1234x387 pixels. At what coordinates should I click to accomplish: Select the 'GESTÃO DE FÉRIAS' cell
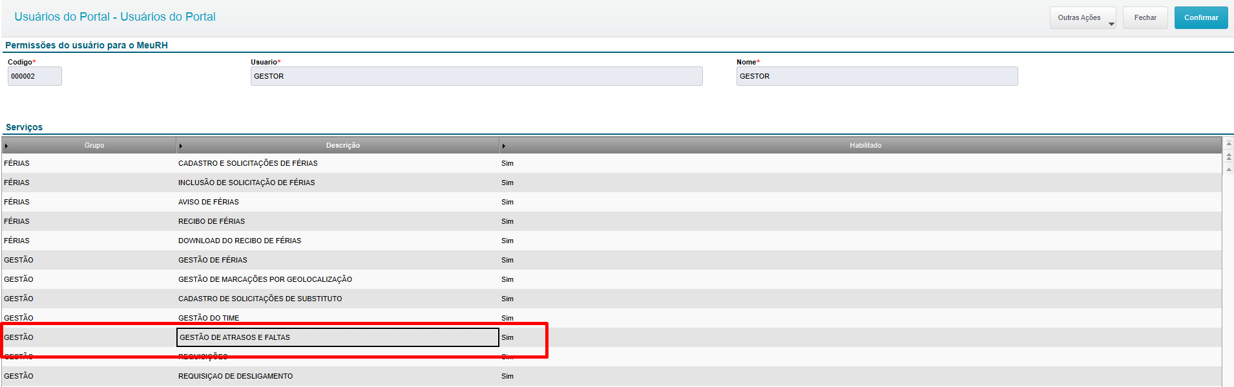tap(337, 260)
